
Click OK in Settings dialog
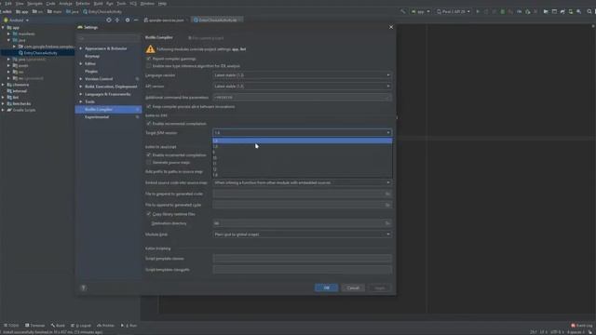click(x=326, y=288)
